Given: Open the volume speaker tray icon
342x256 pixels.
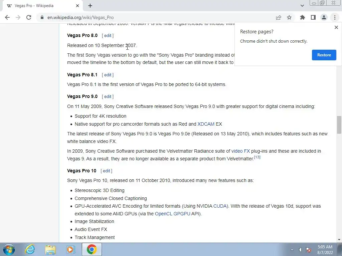Looking at the screenshot, I should pyautogui.click(x=300, y=250).
